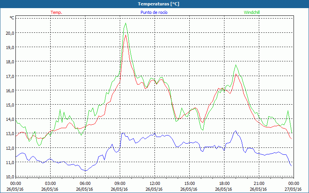Click the '10,0' y-axis value

pyautogui.click(x=10, y=177)
